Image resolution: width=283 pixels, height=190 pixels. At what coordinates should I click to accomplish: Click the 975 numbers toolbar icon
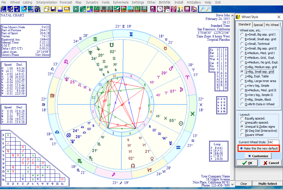[37, 9]
